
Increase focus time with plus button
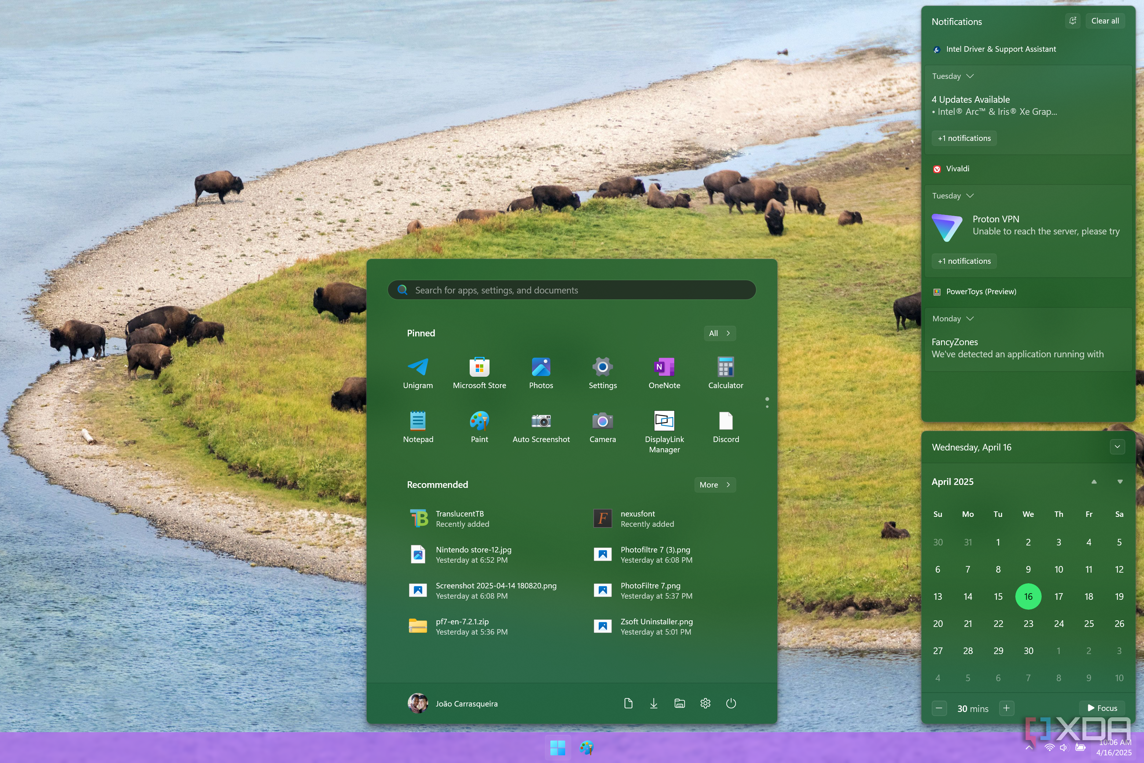click(1006, 708)
